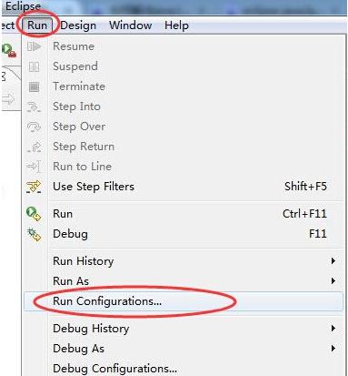
Task: Click the Resume icon in Run menu
Action: (34, 46)
